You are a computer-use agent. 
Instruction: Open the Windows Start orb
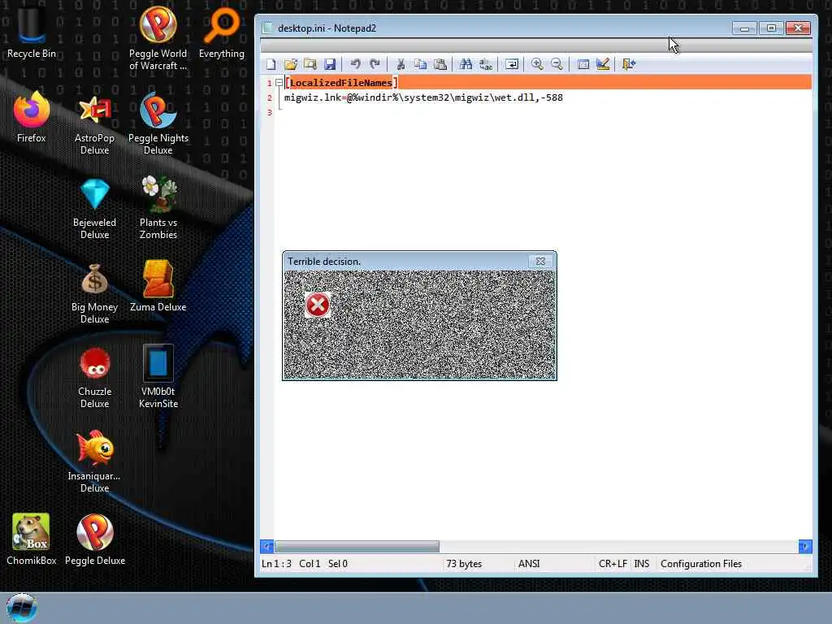pyautogui.click(x=22, y=608)
